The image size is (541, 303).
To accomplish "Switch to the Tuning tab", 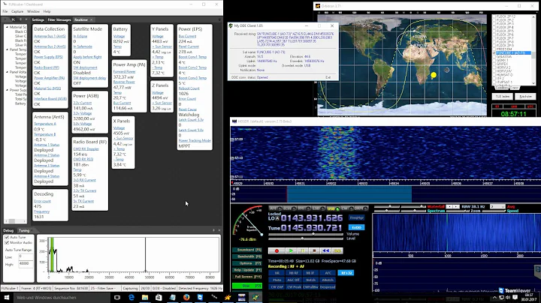I will [24, 230].
